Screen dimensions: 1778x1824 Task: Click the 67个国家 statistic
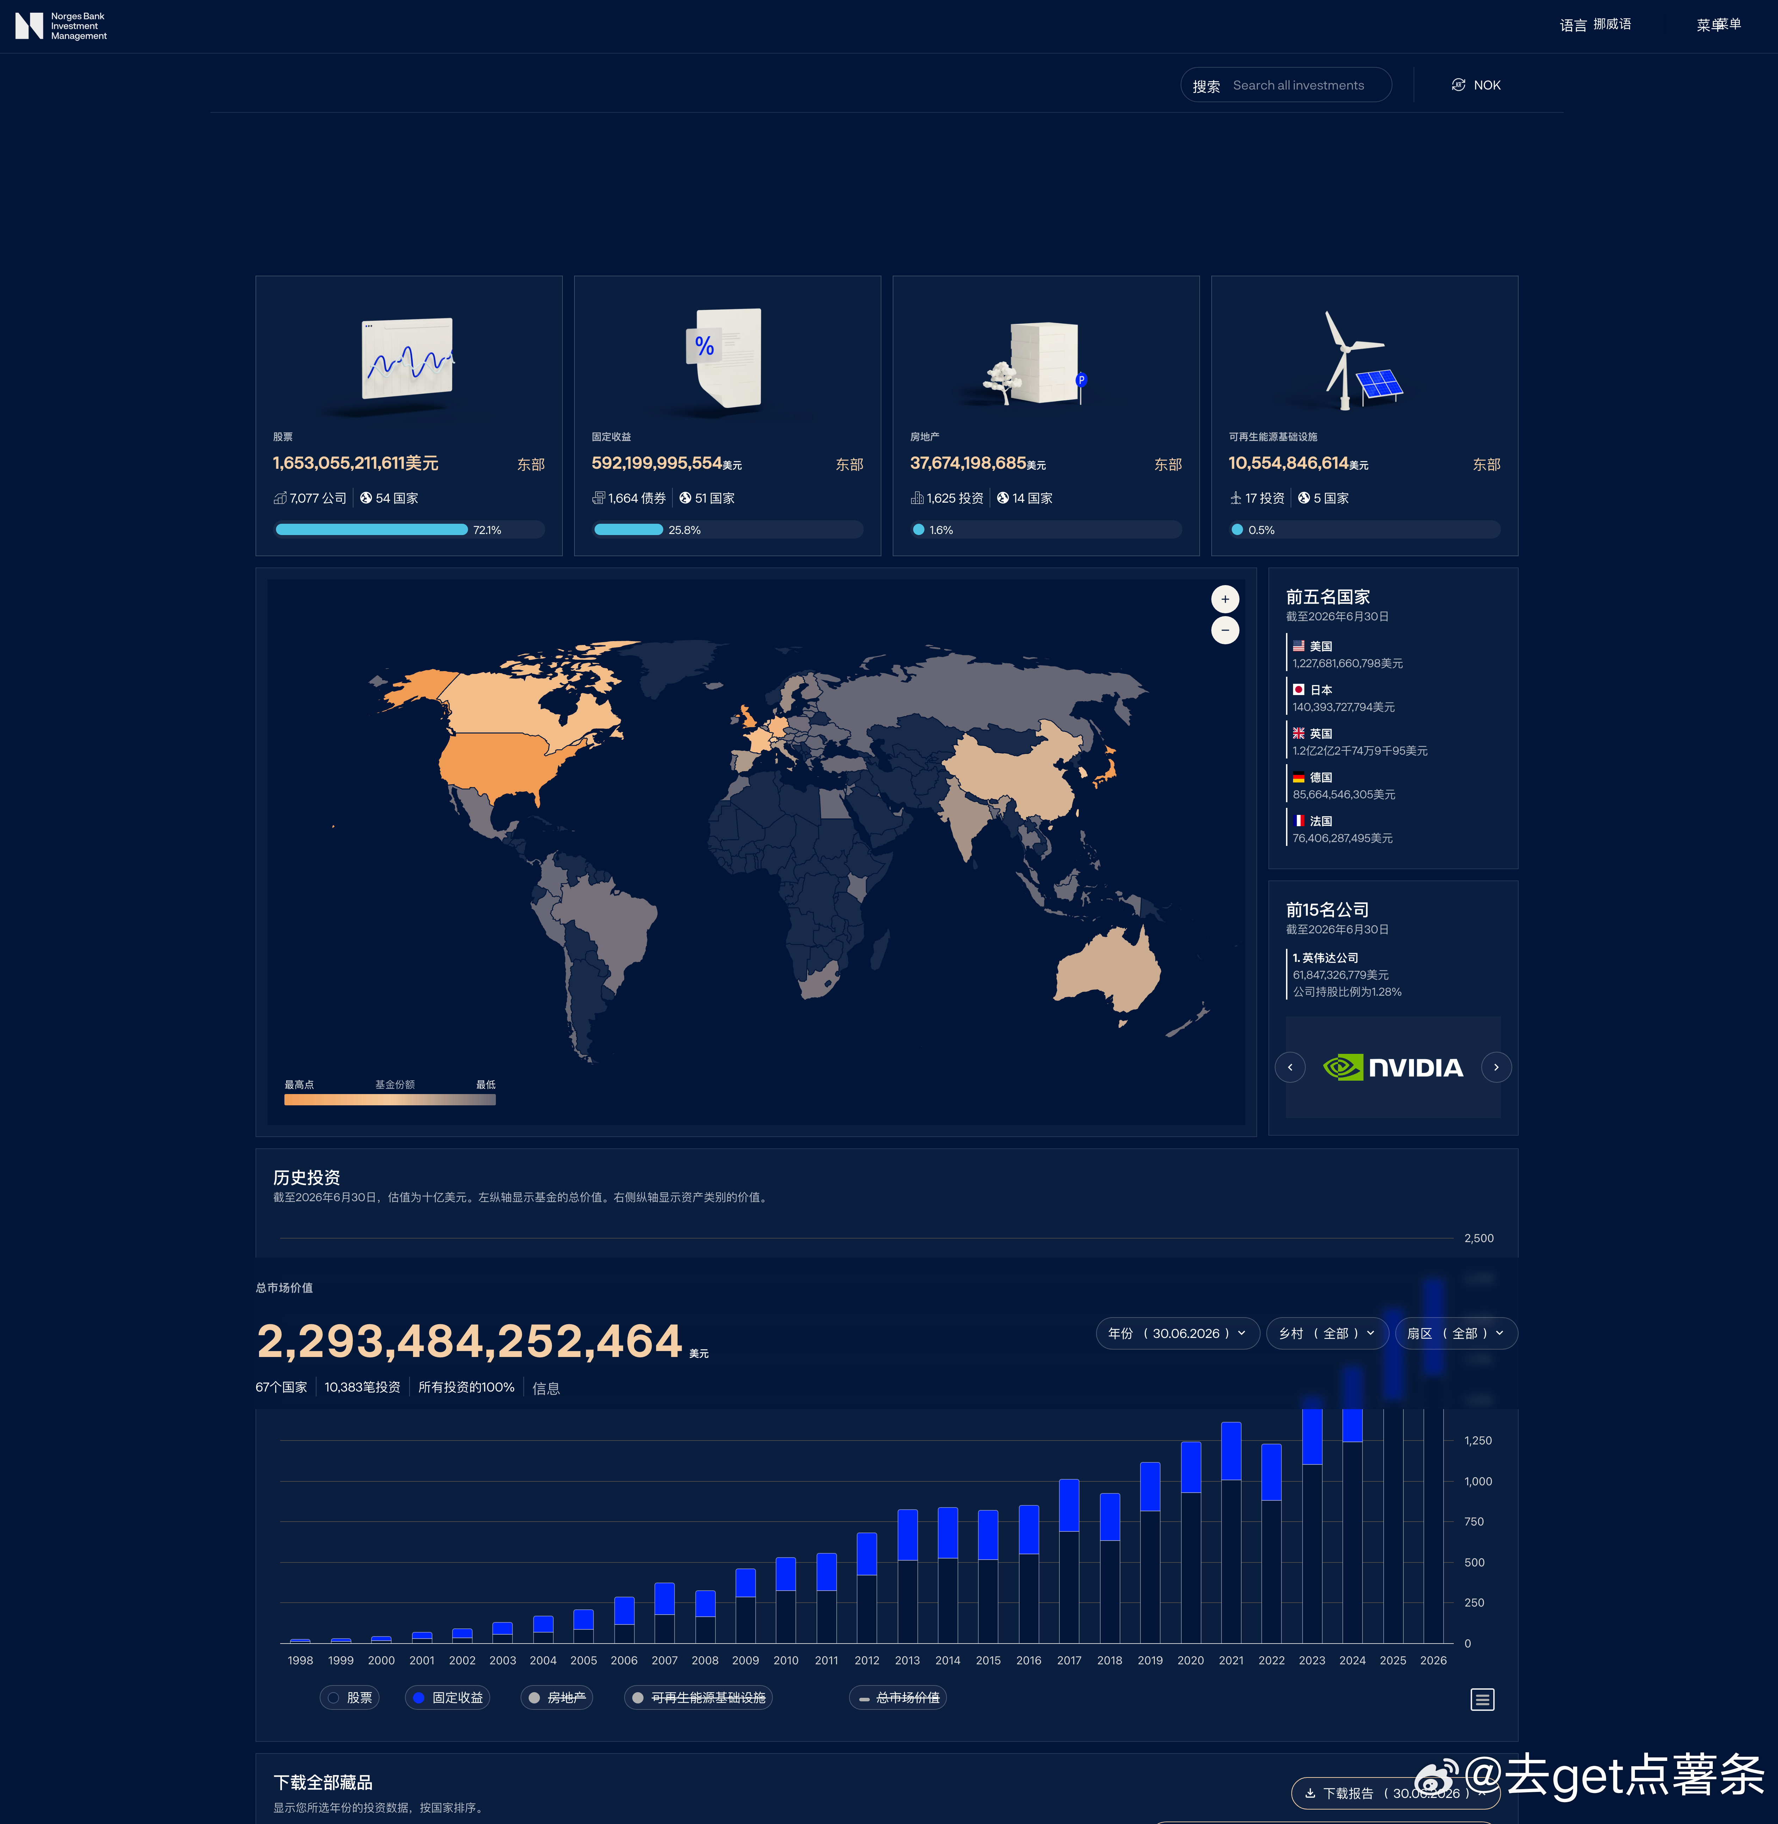(x=281, y=1388)
